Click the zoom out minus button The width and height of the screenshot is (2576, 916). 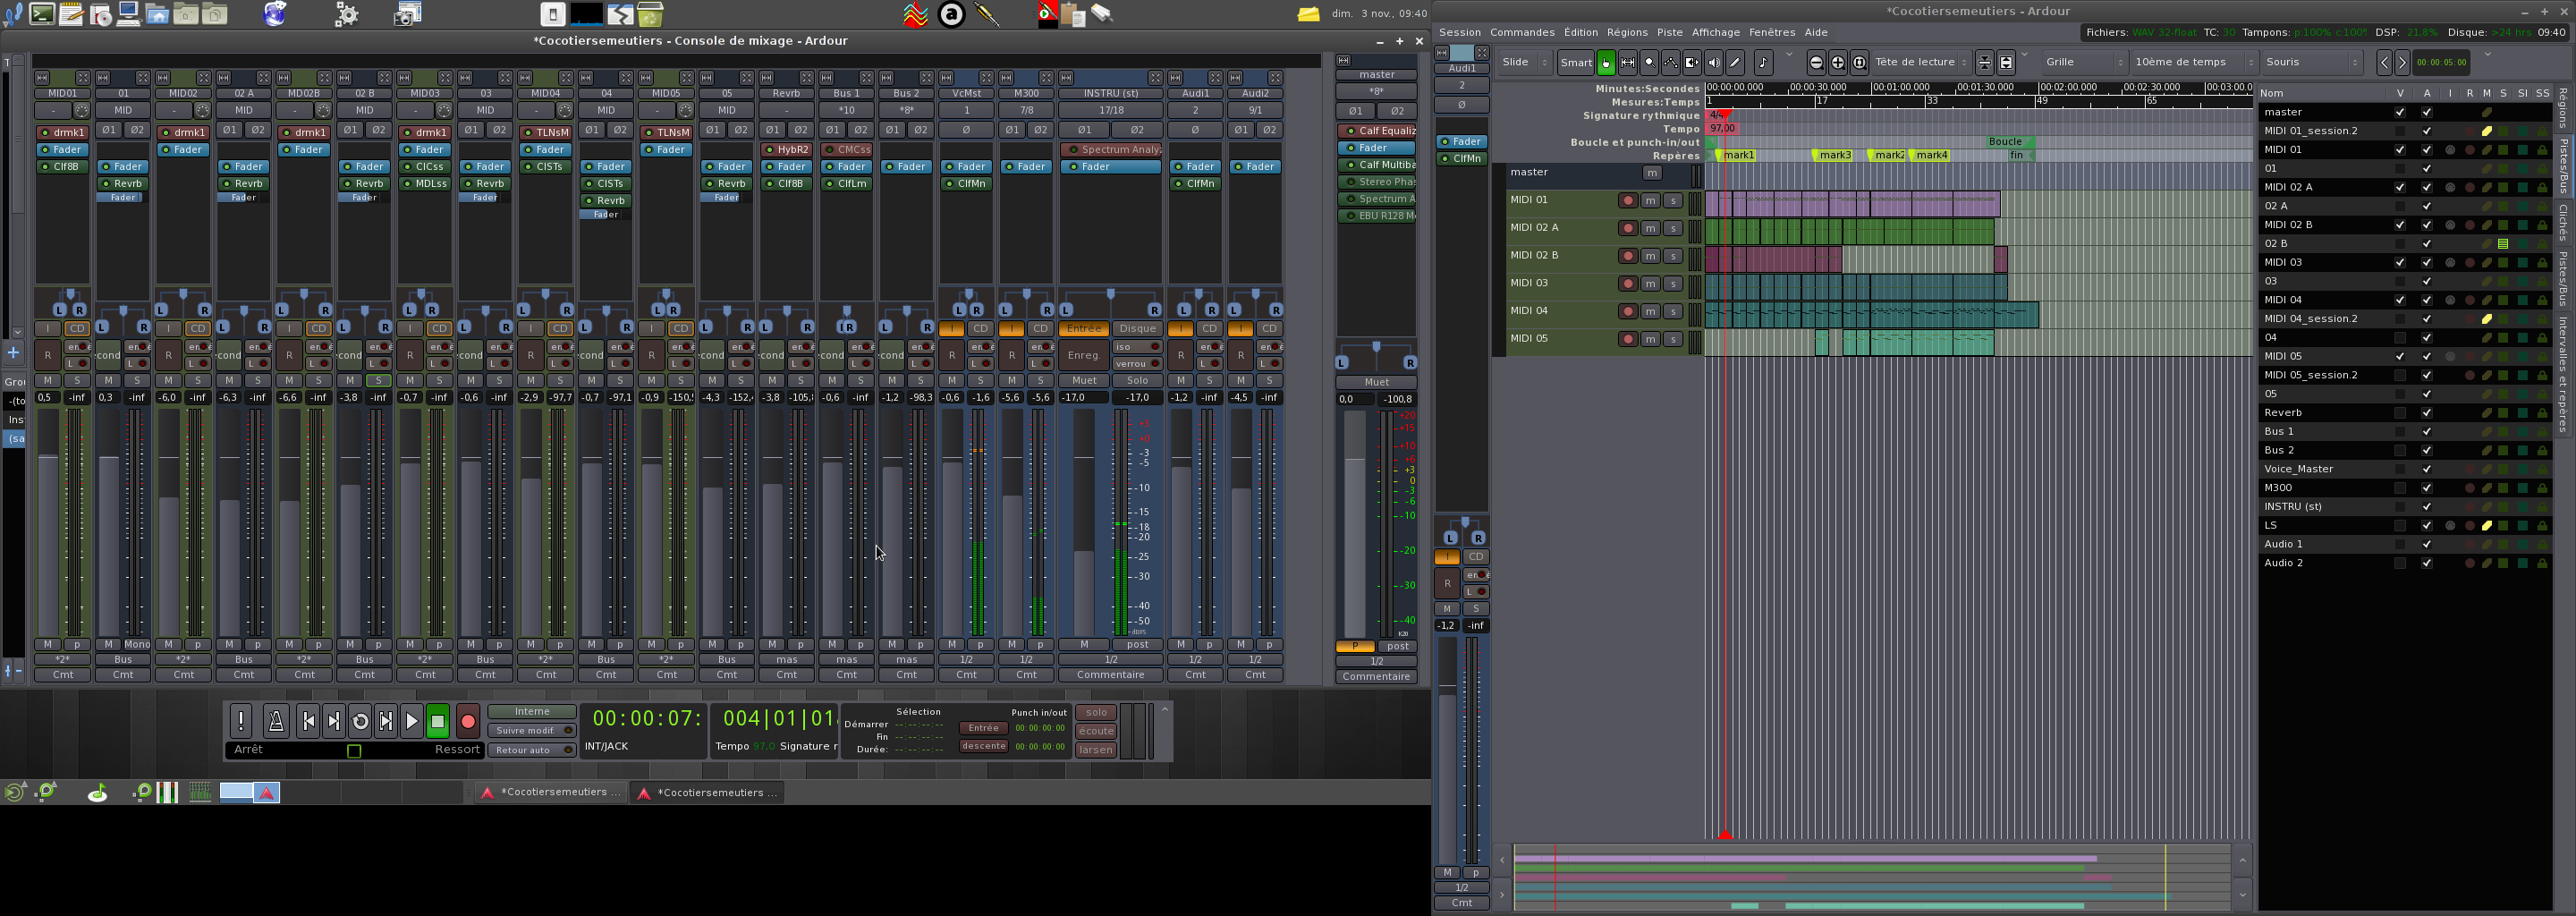pos(1816,62)
